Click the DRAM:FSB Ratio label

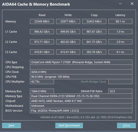tap(92, 91)
